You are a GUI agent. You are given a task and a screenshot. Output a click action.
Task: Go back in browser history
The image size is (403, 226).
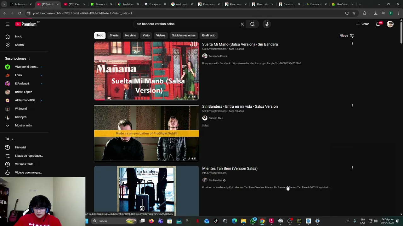pos(4,13)
